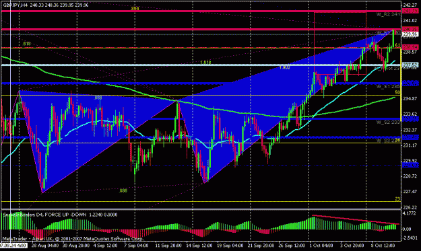Image resolution: width=421 pixels, height=251 pixels.
Task: Select the 237.52 highlighted price tag
Action: [410, 65]
